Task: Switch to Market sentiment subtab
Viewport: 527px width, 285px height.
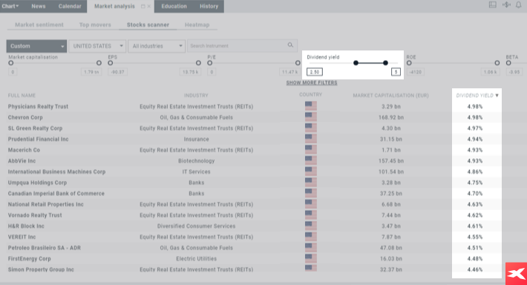Action: [39, 25]
